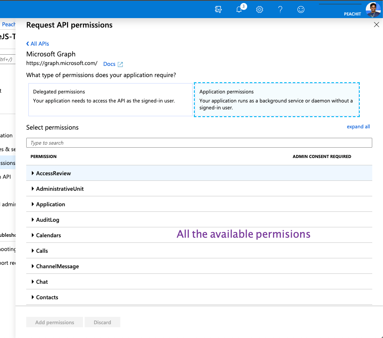Expand the Contacts permission group
The width and height of the screenshot is (383, 338).
click(x=199, y=297)
